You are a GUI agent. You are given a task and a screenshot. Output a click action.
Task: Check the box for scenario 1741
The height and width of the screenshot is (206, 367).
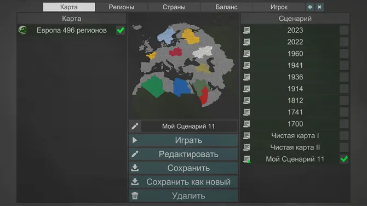pos(344,112)
